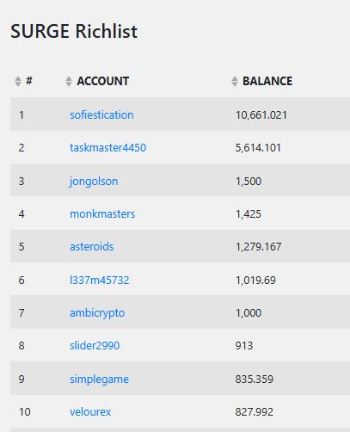
Task: Click the ACCOUNT column header
Action: 102,81
